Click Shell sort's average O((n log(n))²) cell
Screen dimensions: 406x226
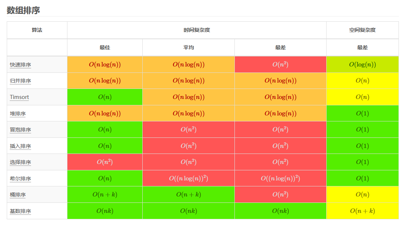[188, 179]
